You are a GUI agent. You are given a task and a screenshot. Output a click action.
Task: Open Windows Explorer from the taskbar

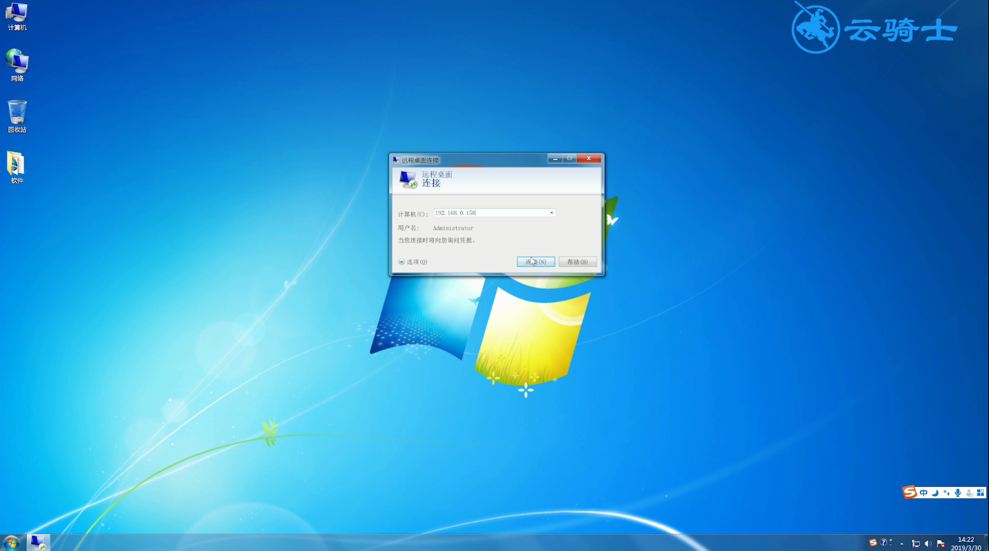pyautogui.click(x=38, y=543)
